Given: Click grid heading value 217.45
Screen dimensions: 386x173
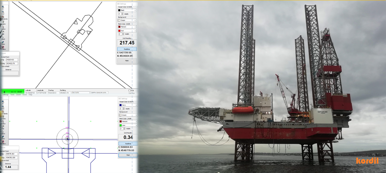Looking at the screenshot, I should 127,43.
